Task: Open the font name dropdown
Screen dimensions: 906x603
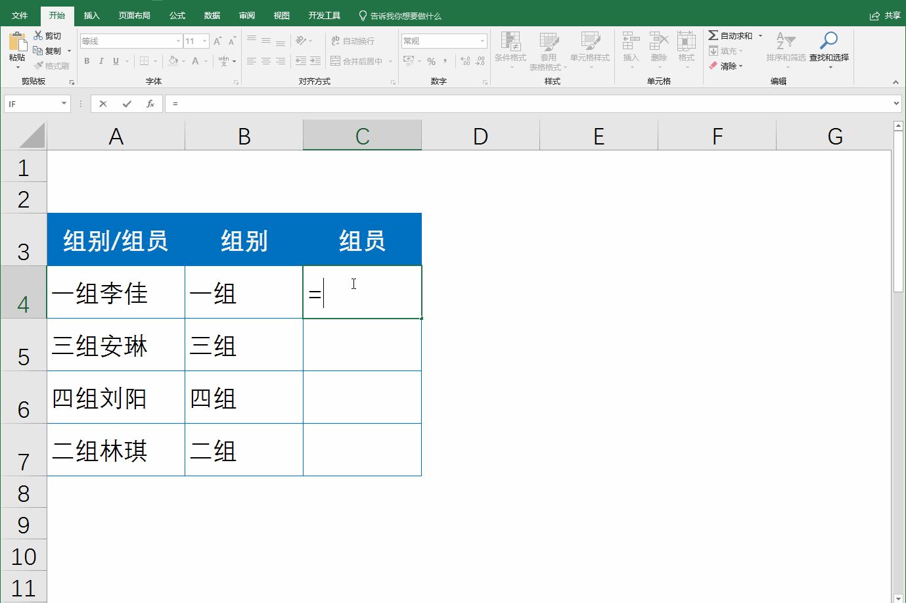Action: coord(177,40)
